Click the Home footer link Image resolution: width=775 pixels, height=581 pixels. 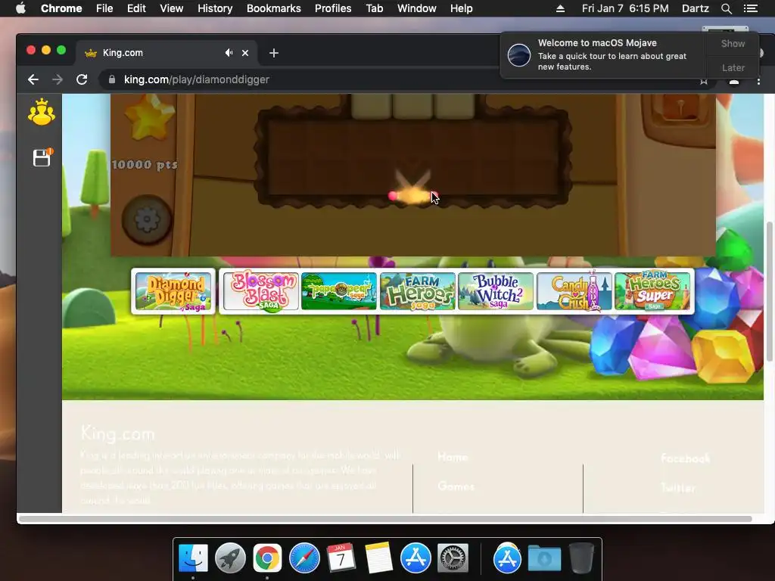[x=453, y=457]
